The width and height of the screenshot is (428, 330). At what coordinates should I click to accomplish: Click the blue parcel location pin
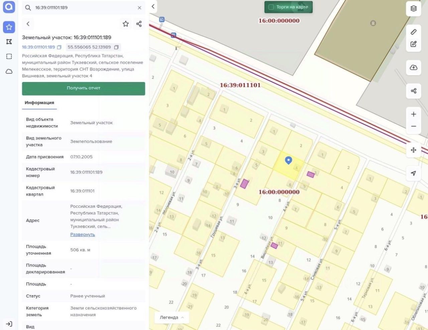[x=288, y=160]
